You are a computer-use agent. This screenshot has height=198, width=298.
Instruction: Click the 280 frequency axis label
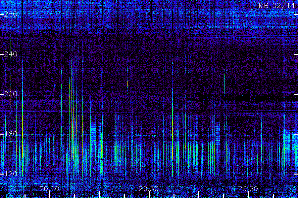click(x=11, y=14)
